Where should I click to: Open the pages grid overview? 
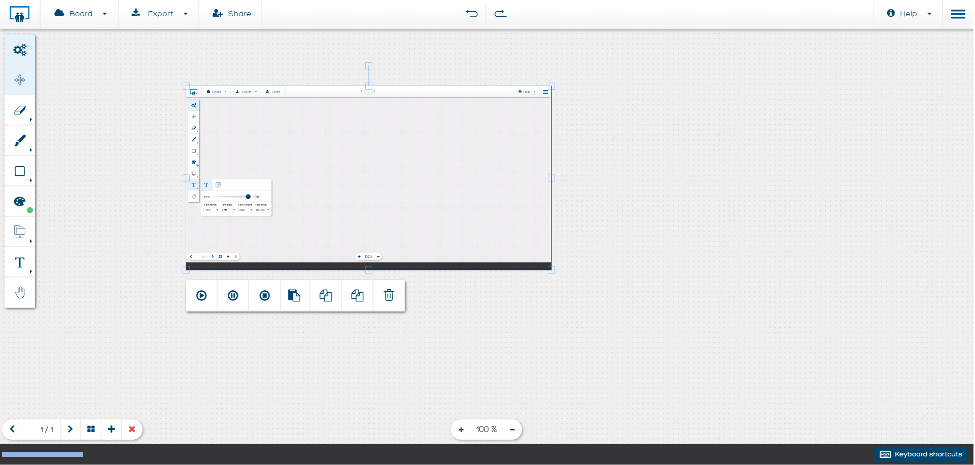pyautogui.click(x=91, y=429)
